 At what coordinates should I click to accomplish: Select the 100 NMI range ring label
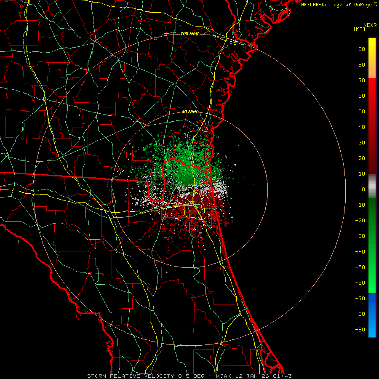[x=189, y=34]
